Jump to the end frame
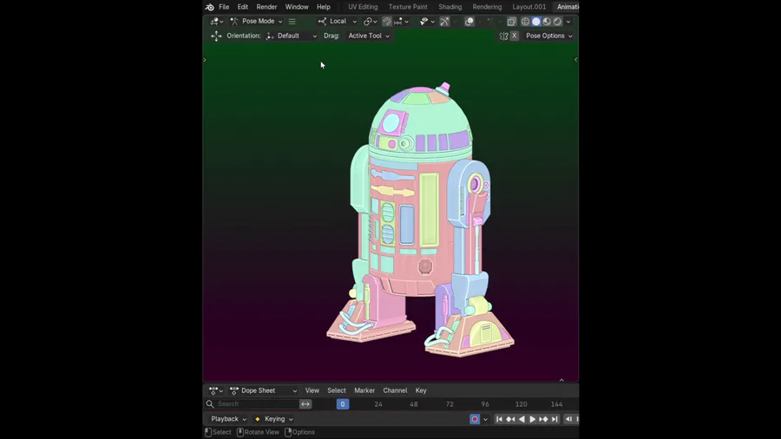781x439 pixels. 555,419
